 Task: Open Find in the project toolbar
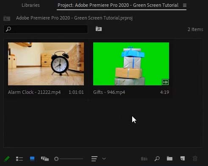pos(157,159)
